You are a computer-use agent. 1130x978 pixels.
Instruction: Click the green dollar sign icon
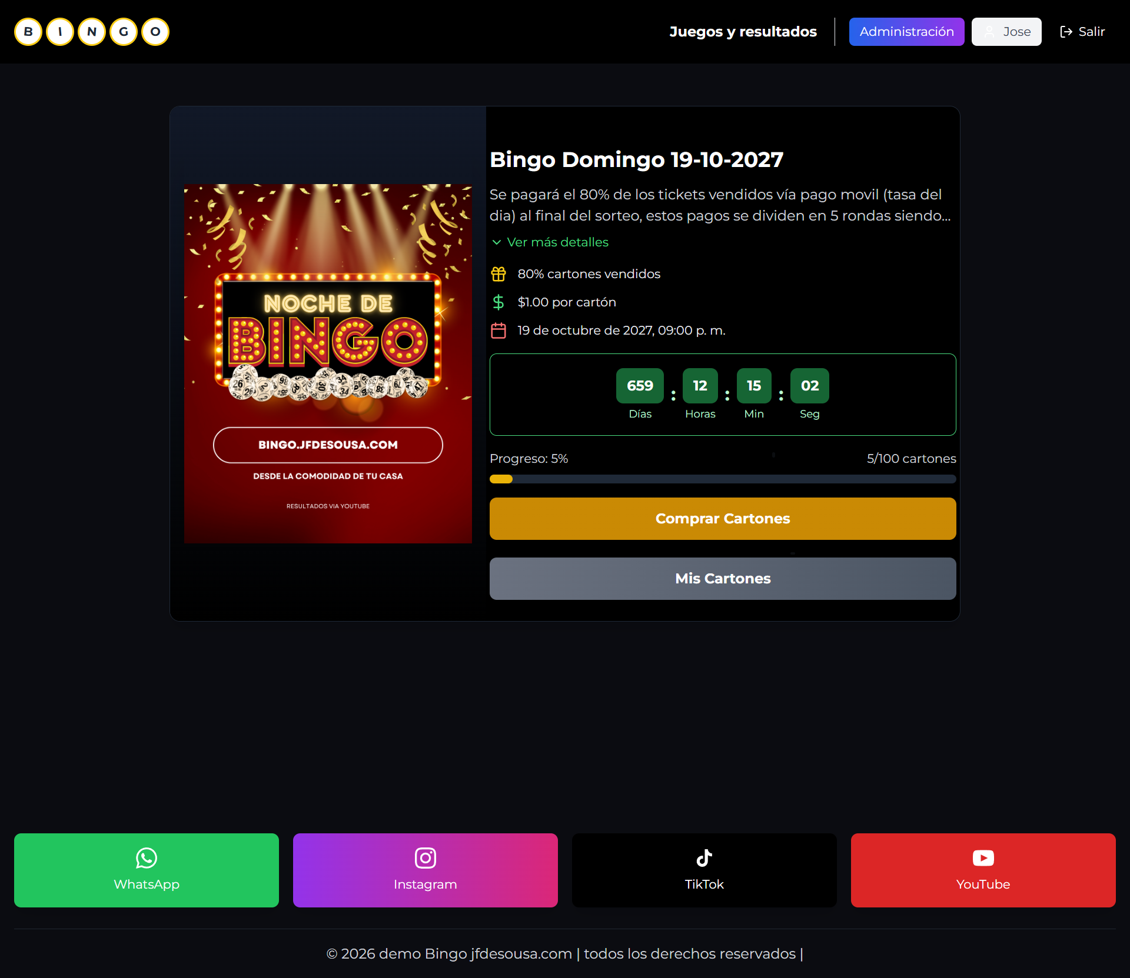pos(498,302)
